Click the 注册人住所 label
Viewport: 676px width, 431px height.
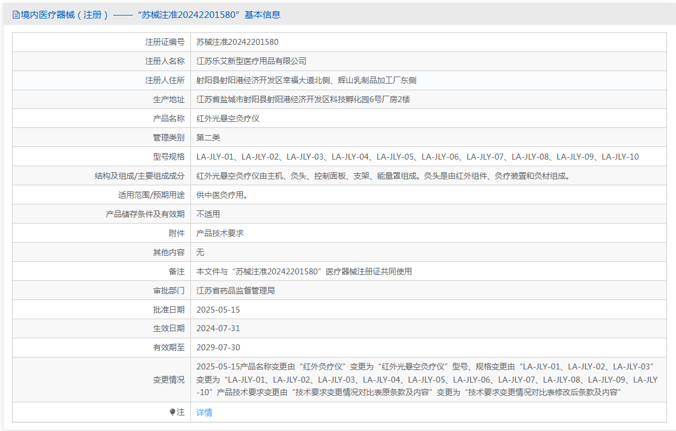[165, 81]
